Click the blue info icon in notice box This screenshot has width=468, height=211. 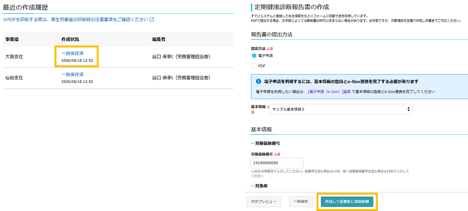click(259, 81)
